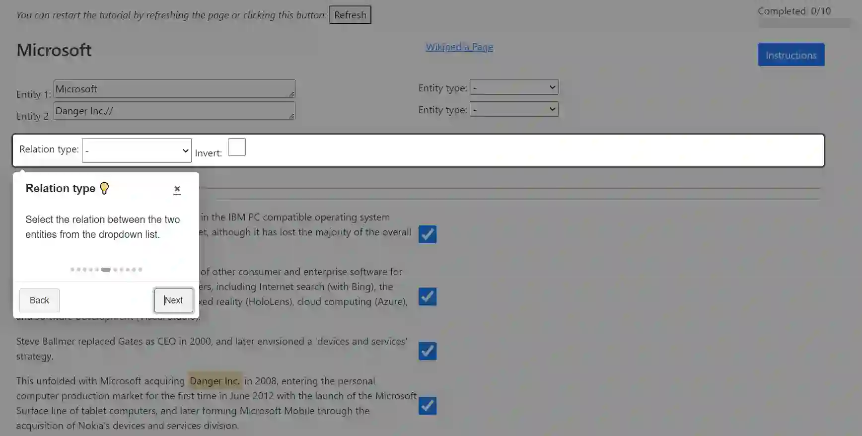Go to the next tutorial step

pos(173,300)
